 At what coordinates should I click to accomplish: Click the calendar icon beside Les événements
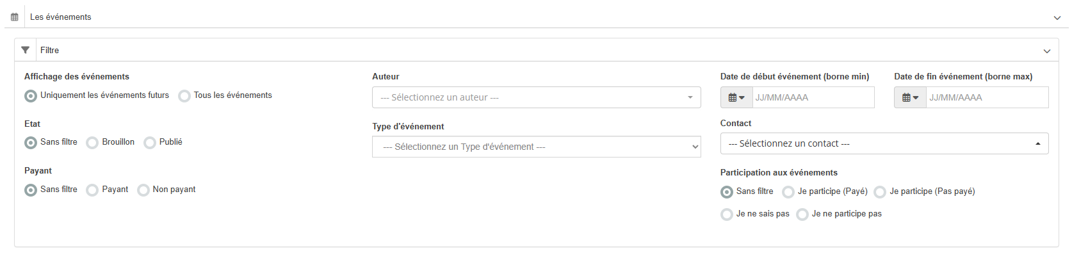pos(15,17)
